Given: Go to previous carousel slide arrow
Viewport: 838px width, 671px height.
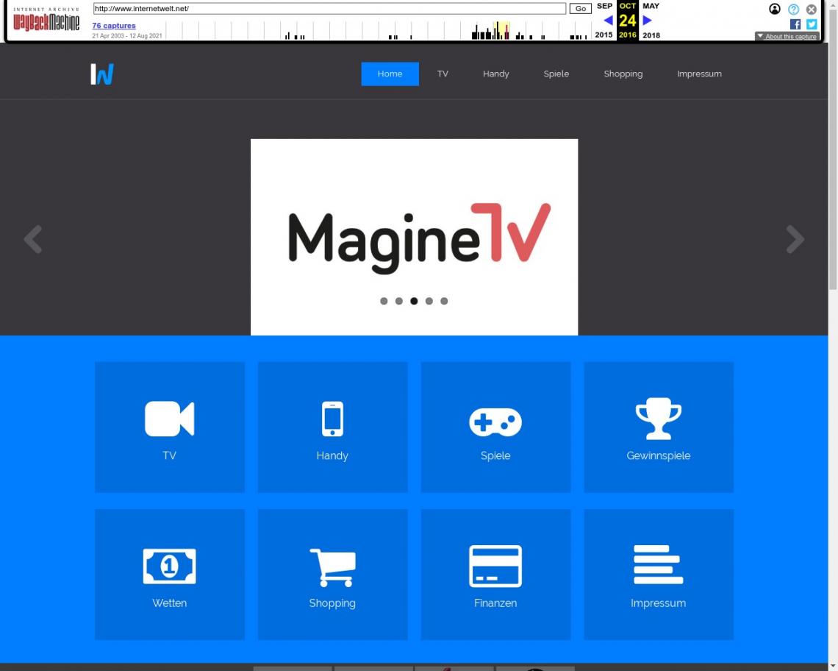Looking at the screenshot, I should point(33,239).
